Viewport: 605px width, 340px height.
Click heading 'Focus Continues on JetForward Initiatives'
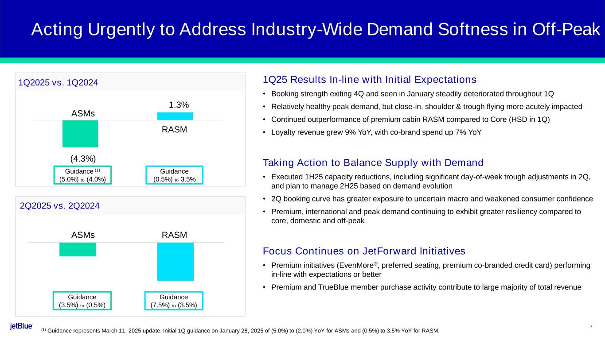click(x=364, y=251)
